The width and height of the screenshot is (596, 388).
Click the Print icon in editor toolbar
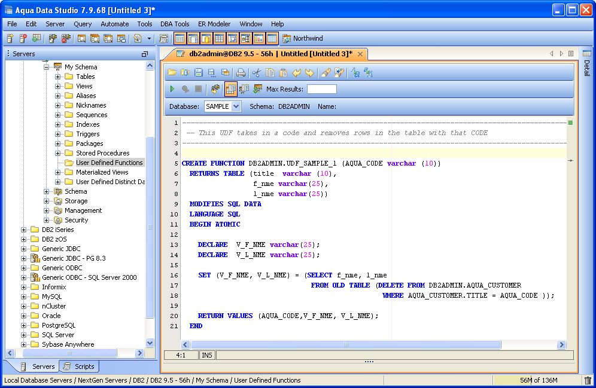(x=241, y=72)
